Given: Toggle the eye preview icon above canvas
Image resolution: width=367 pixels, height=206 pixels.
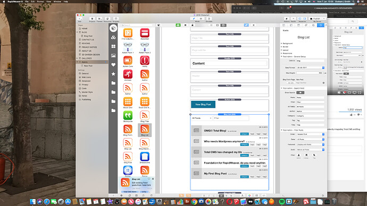Looking at the screenshot, I should (x=186, y=25).
